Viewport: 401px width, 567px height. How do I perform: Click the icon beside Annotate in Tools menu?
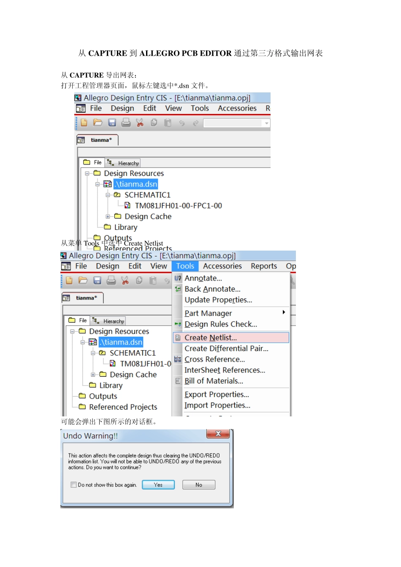coord(178,278)
